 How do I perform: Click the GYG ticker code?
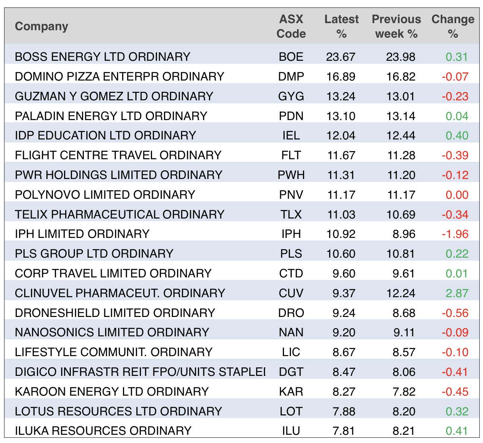click(291, 96)
